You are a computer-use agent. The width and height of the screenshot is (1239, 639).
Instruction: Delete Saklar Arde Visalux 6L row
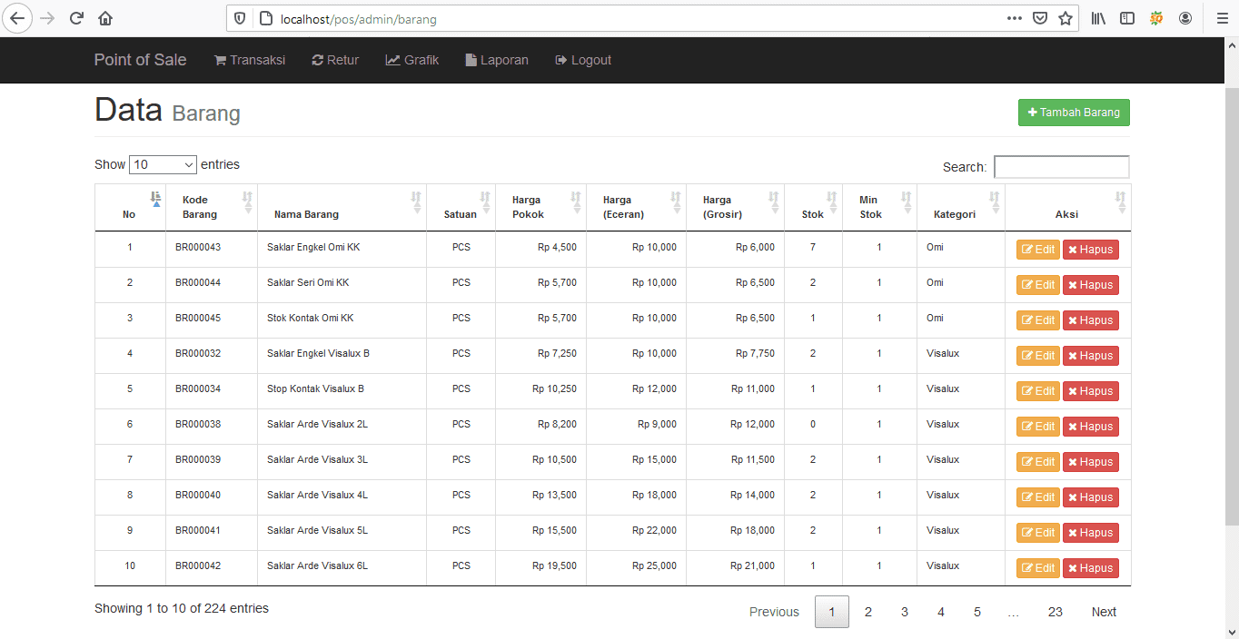coord(1091,568)
